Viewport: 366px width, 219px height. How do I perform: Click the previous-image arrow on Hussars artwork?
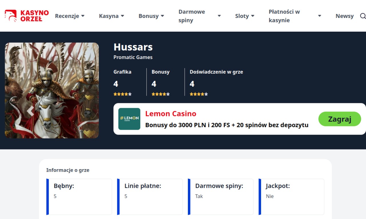click(31, 111)
